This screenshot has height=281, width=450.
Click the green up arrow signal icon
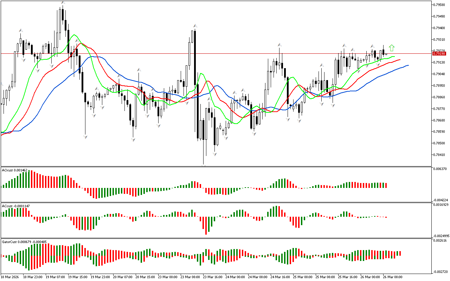392,48
